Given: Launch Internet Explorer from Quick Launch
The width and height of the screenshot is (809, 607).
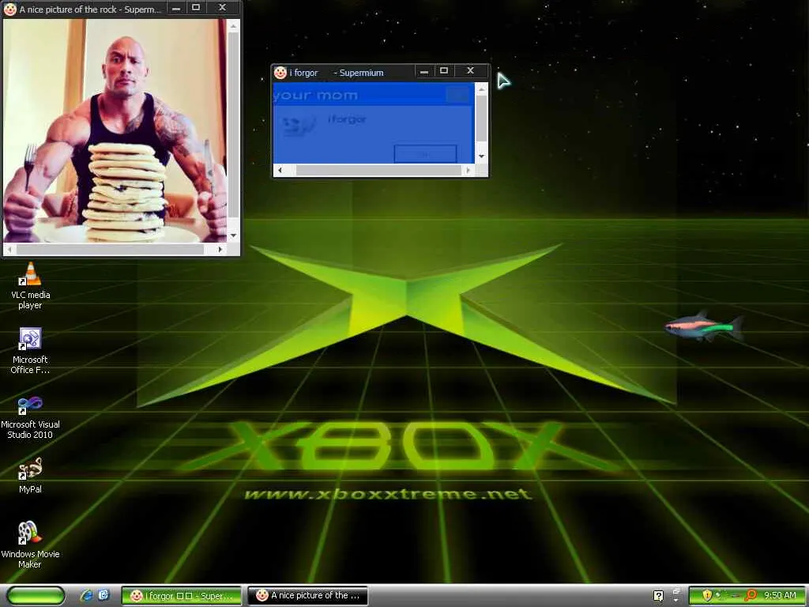Looking at the screenshot, I should point(86,595).
